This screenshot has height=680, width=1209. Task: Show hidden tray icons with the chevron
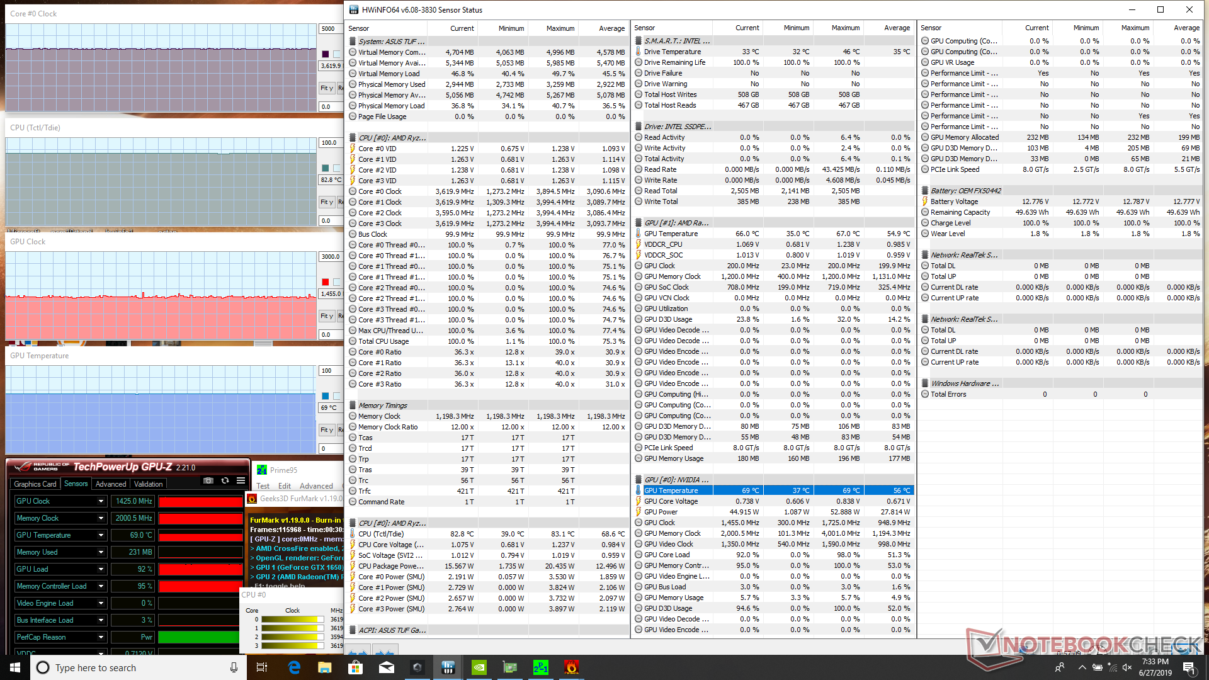tap(1082, 667)
